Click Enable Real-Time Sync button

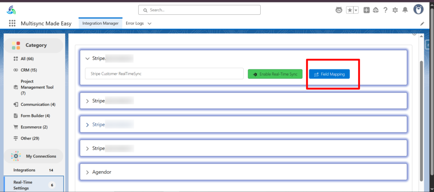tap(275, 74)
